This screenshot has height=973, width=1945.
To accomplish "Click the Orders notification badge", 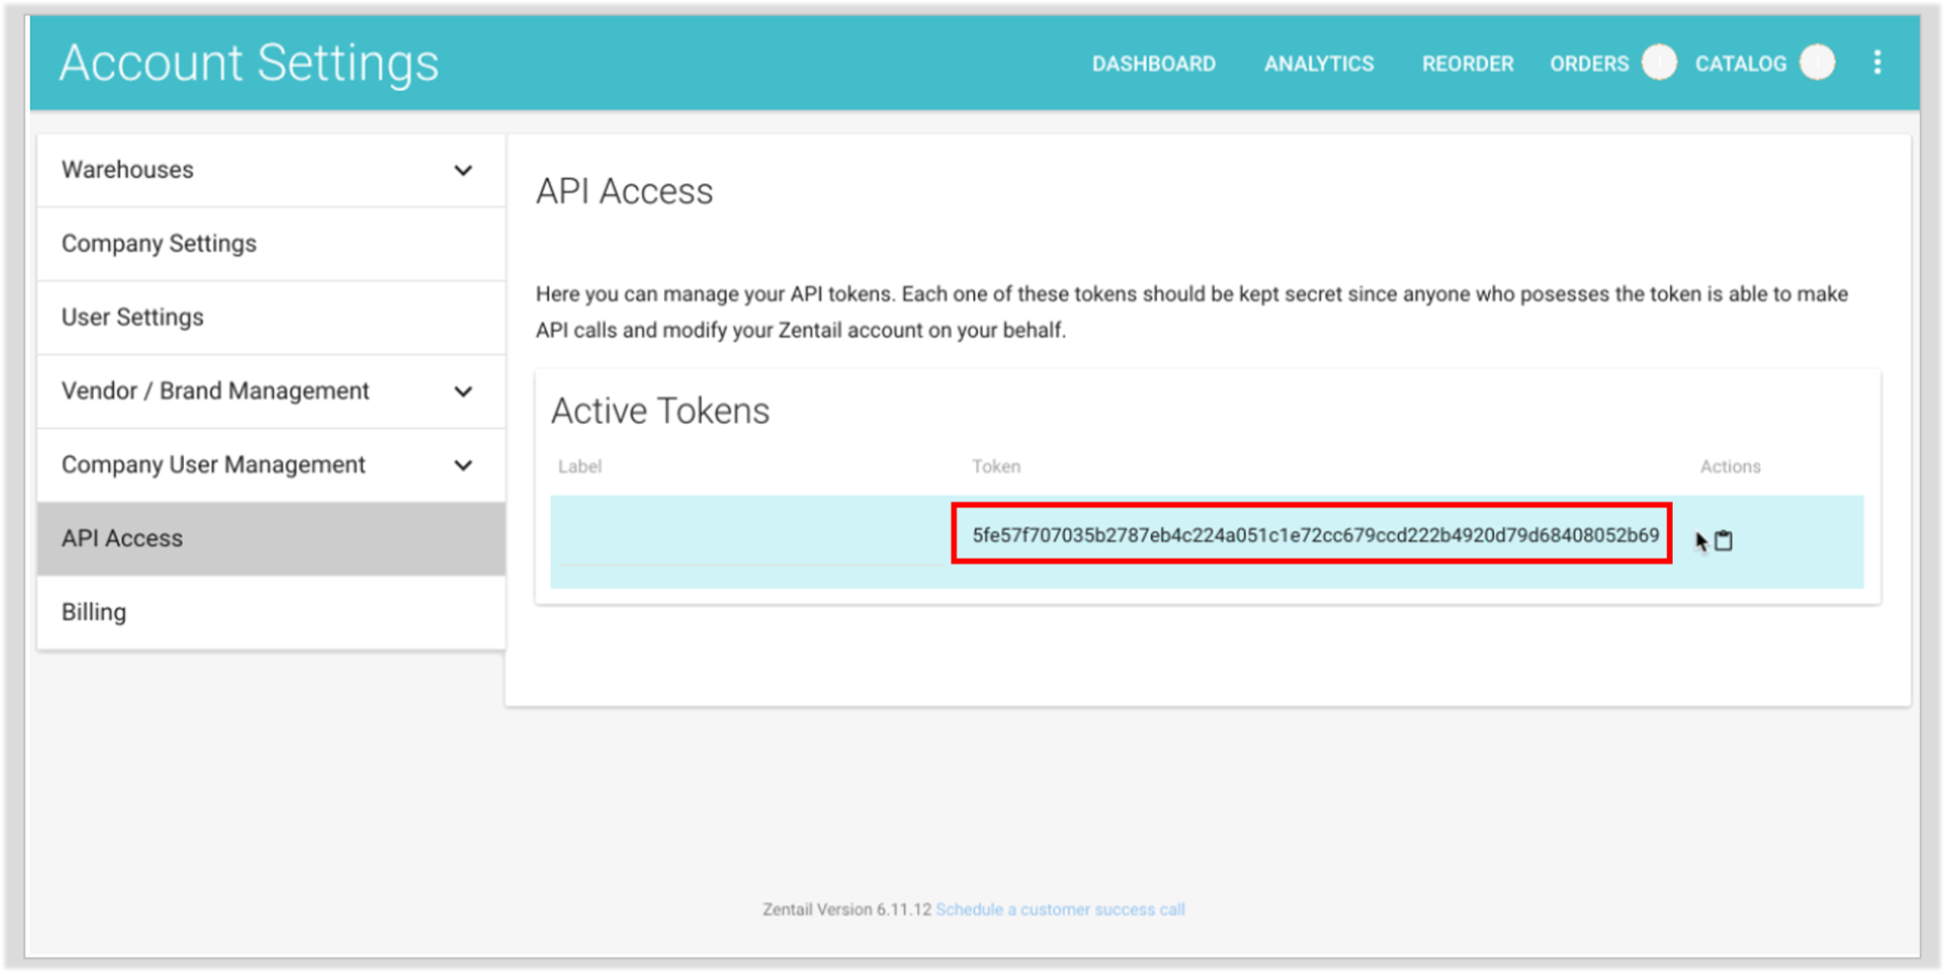I will click(x=1658, y=62).
